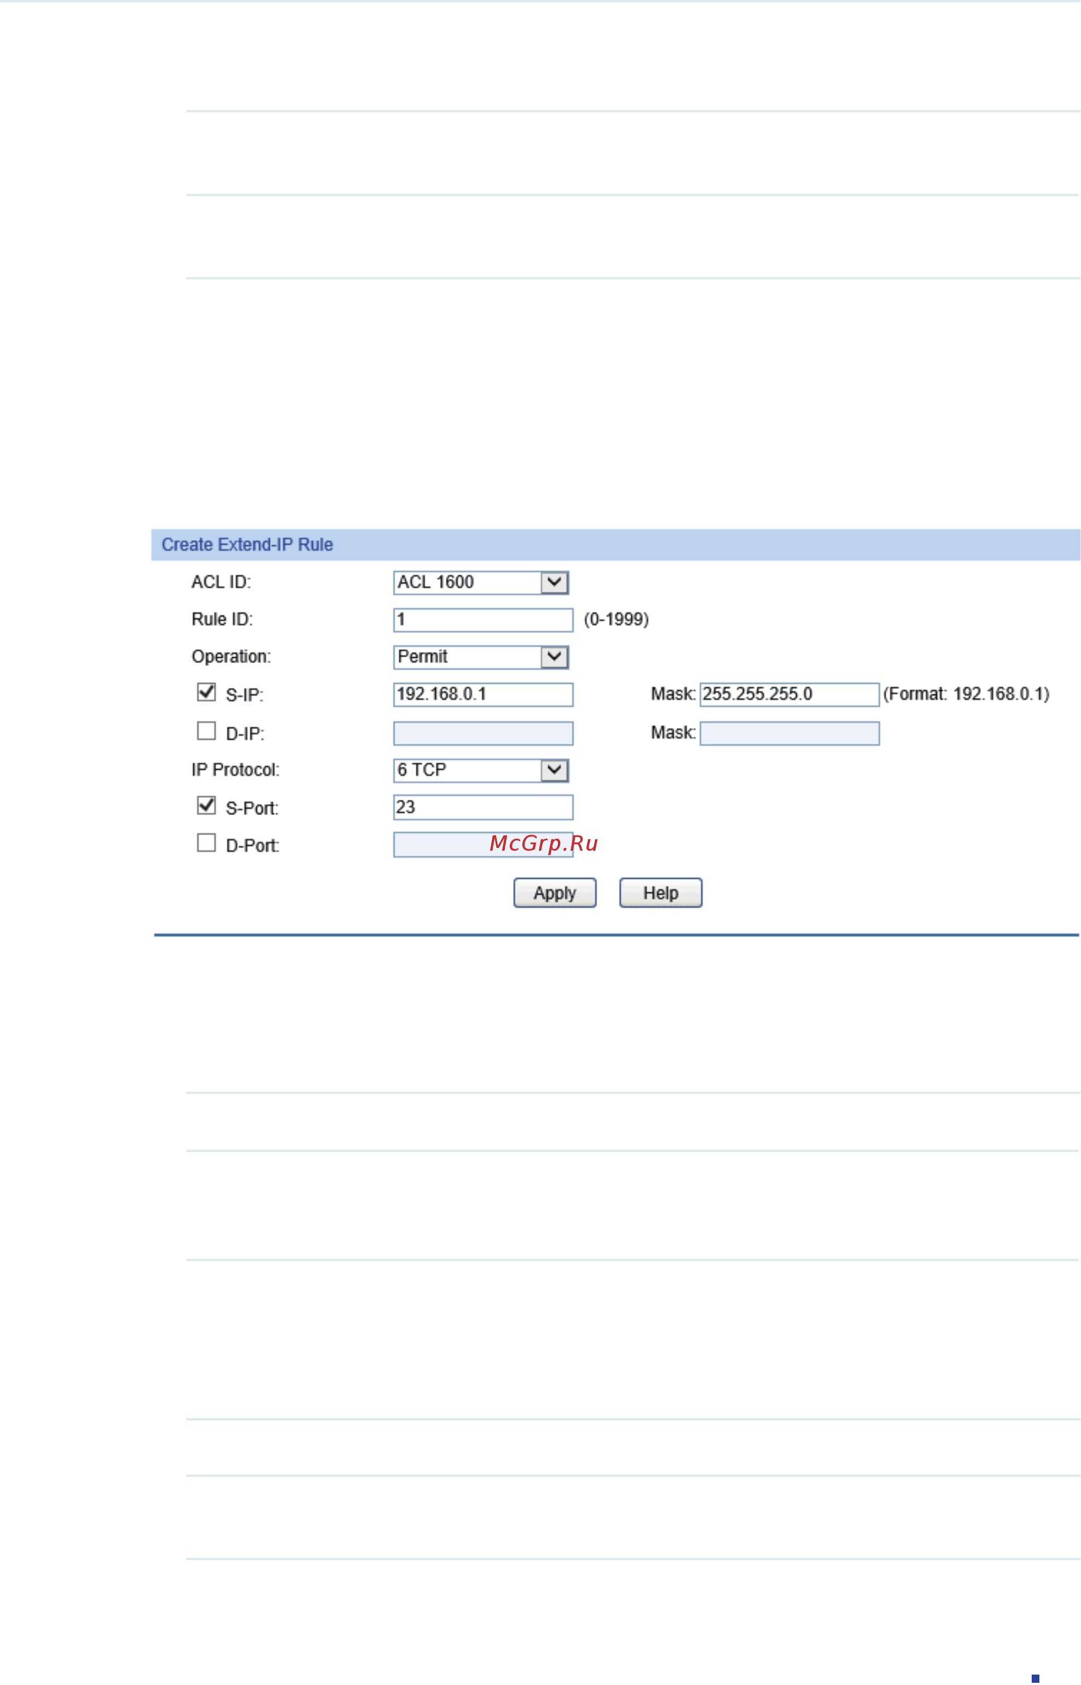
Task: Click the D-IP address field
Action: (484, 733)
